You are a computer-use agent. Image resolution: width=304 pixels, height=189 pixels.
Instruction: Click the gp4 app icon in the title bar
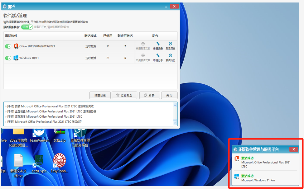pos(5,7)
